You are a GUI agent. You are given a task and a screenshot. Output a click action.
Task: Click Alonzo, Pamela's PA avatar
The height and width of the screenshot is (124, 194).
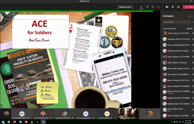point(165,45)
